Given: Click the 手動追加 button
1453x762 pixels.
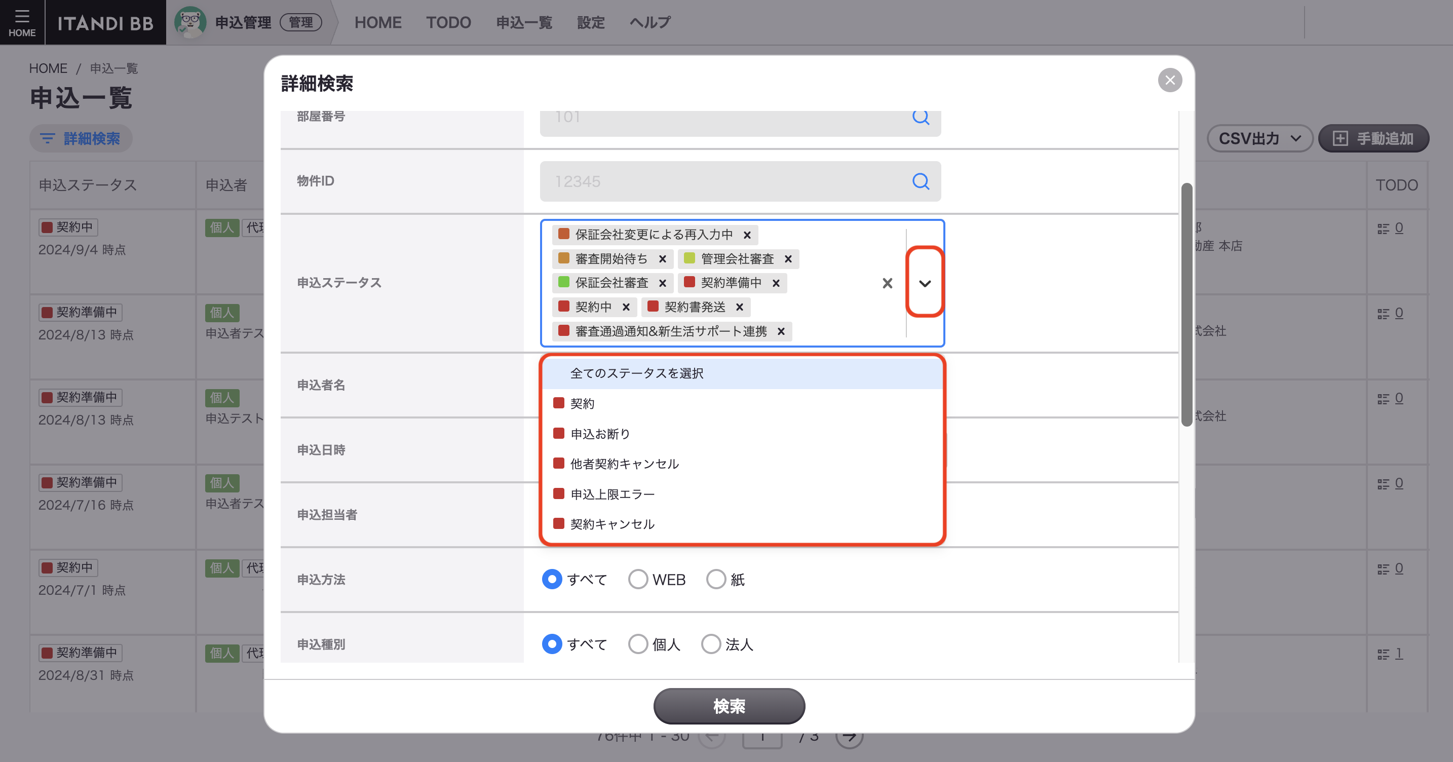Looking at the screenshot, I should pyautogui.click(x=1373, y=138).
